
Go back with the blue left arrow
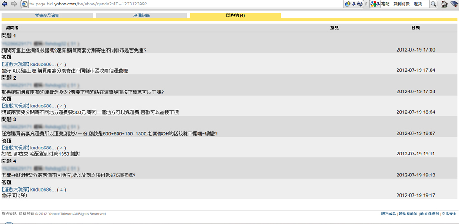pyautogui.click(x=5, y=4)
